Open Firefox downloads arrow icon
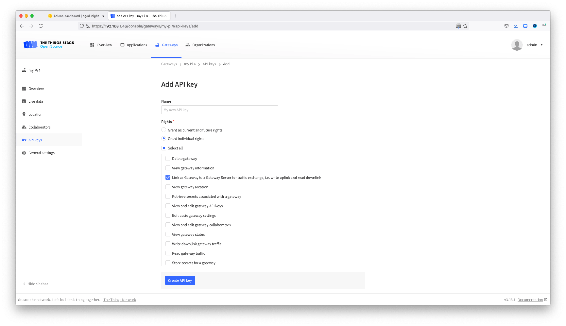566x326 pixels. [x=516, y=26]
